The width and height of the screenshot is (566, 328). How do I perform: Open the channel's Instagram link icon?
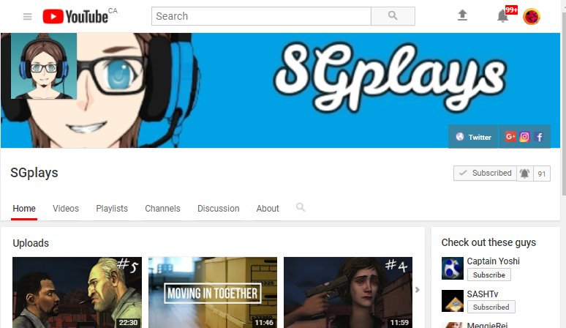tap(524, 137)
